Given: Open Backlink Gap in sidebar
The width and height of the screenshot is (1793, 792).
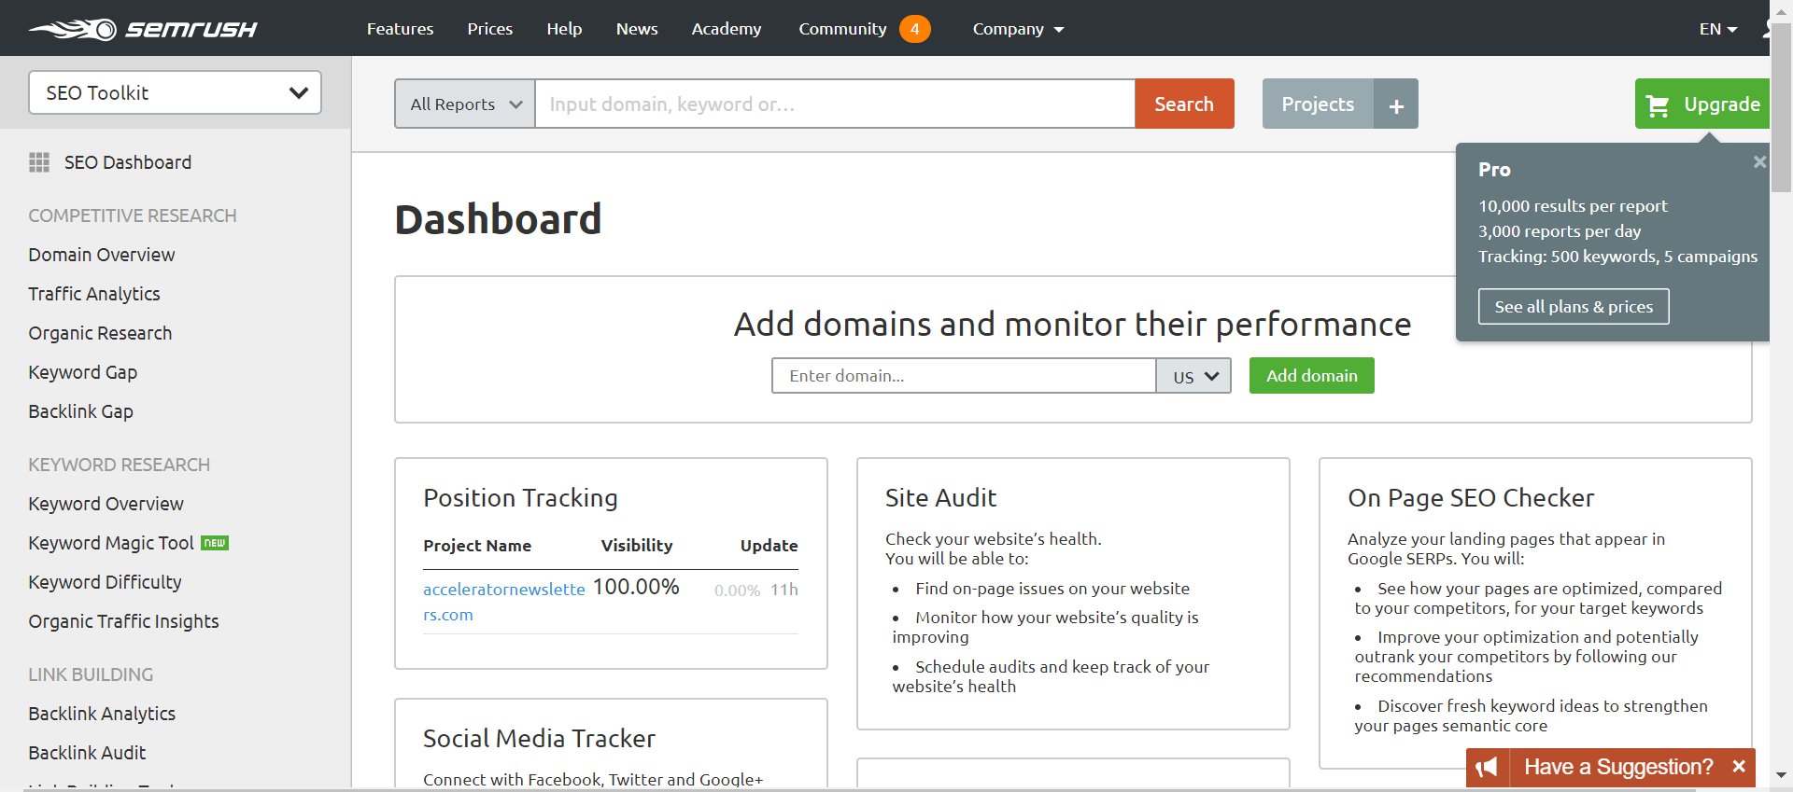Looking at the screenshot, I should coord(80,411).
